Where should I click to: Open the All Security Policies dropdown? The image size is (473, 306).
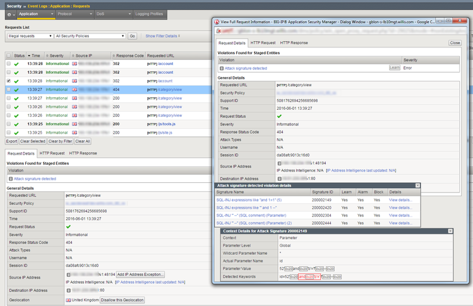(x=90, y=37)
